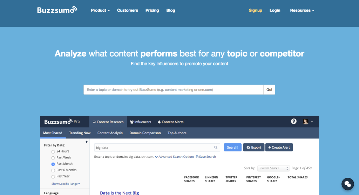The width and height of the screenshot is (359, 195).
Task: Click the Go! button
Action: point(269,90)
